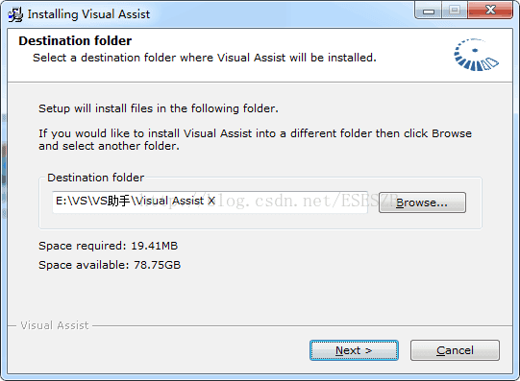Click the bold 'Destination folder' heading
This screenshot has width=520, height=381.
click(75, 40)
